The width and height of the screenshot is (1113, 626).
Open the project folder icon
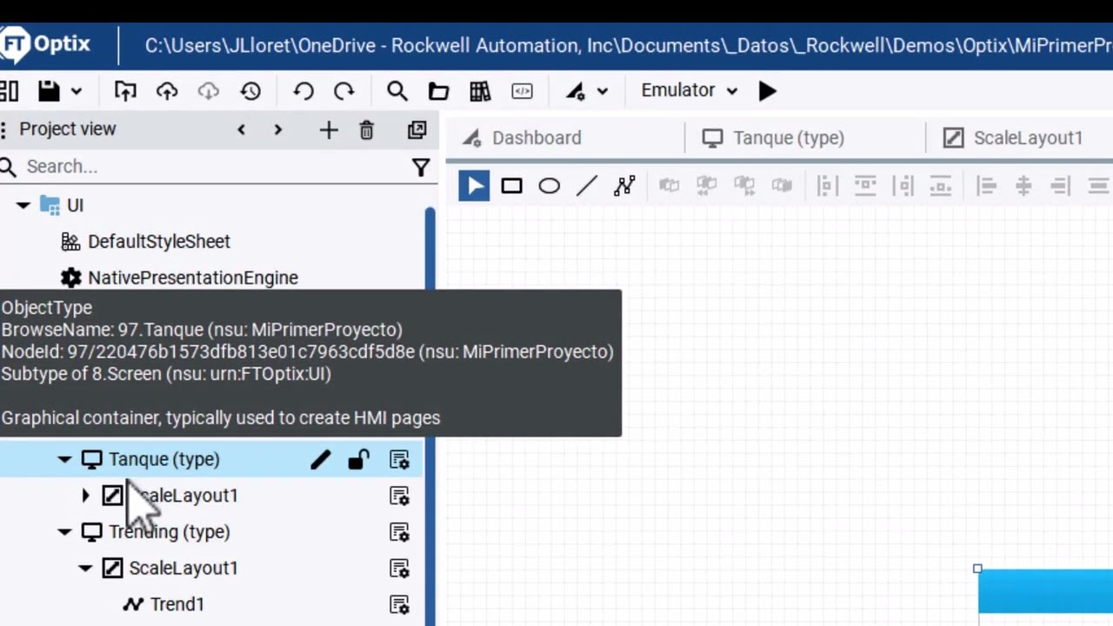click(x=438, y=90)
